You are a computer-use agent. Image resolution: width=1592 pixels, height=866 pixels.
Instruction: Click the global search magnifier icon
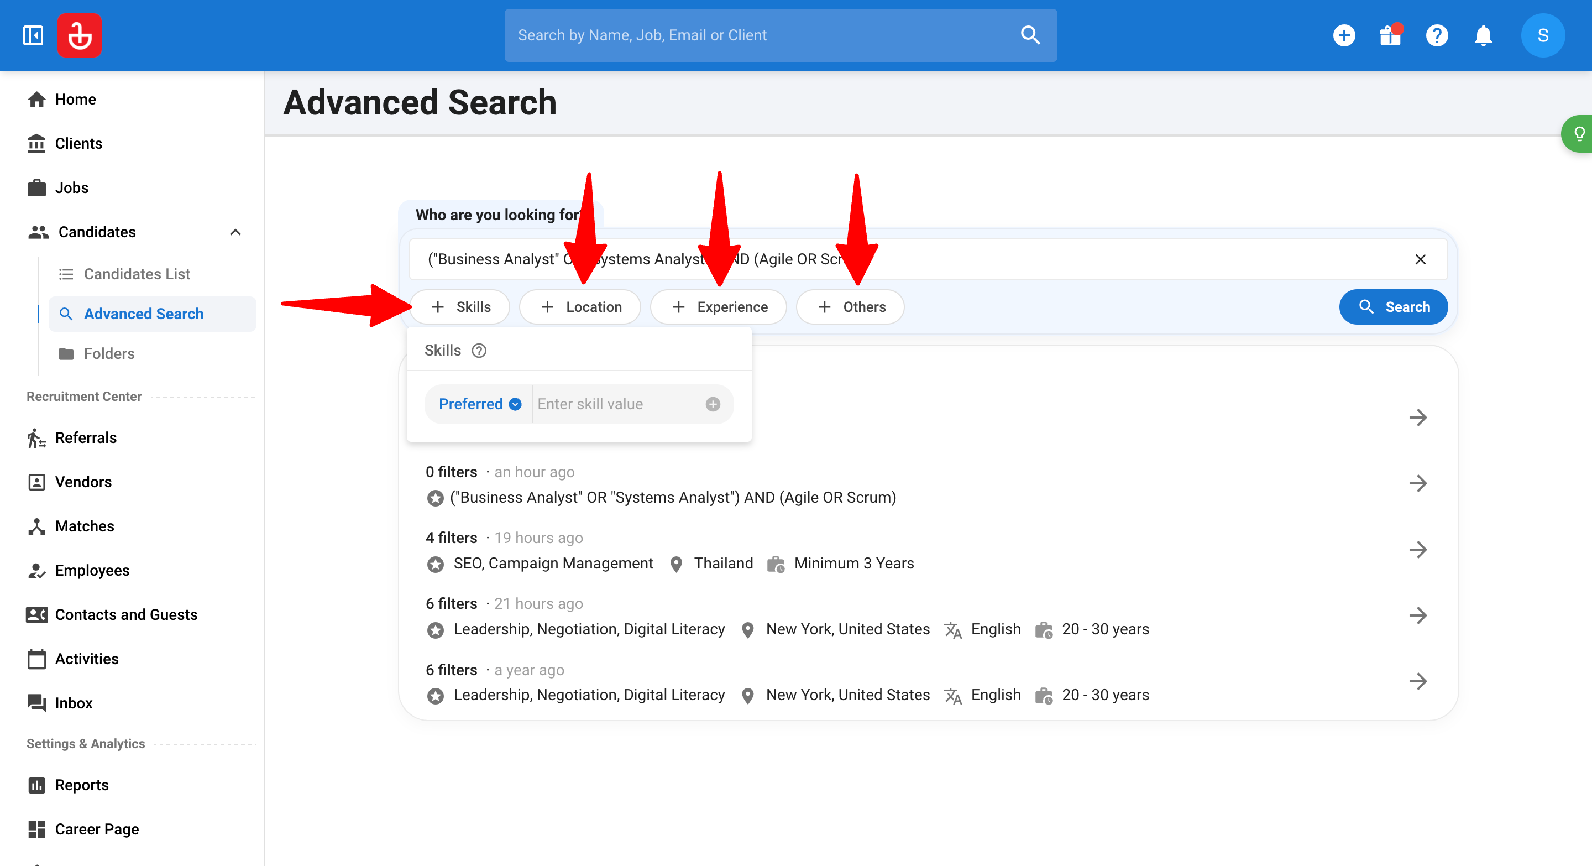pos(1030,35)
